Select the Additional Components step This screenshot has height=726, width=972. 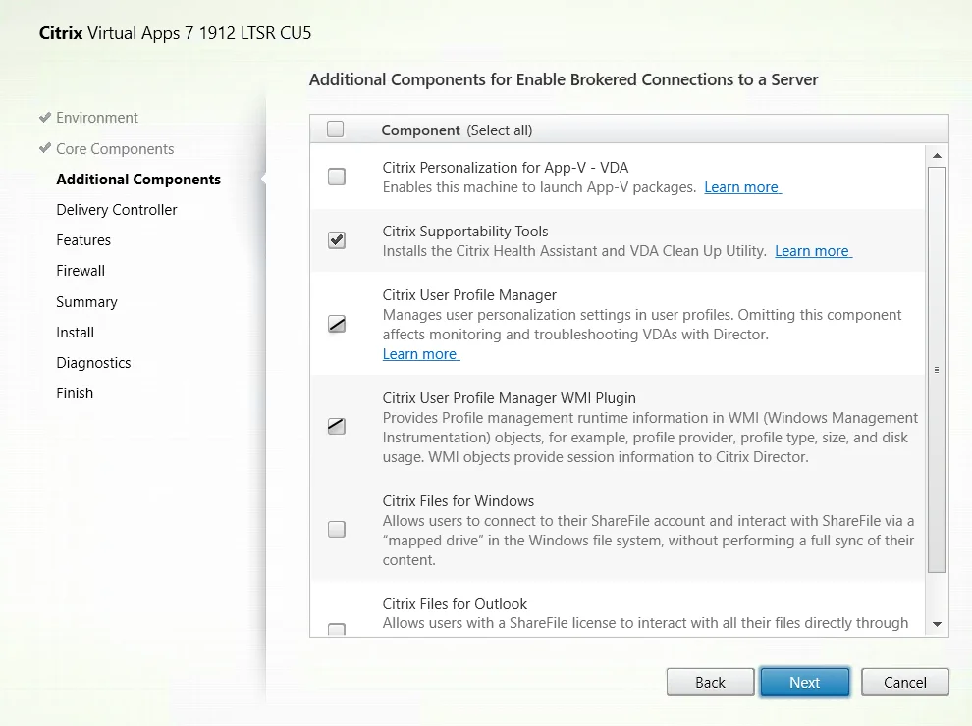[138, 179]
